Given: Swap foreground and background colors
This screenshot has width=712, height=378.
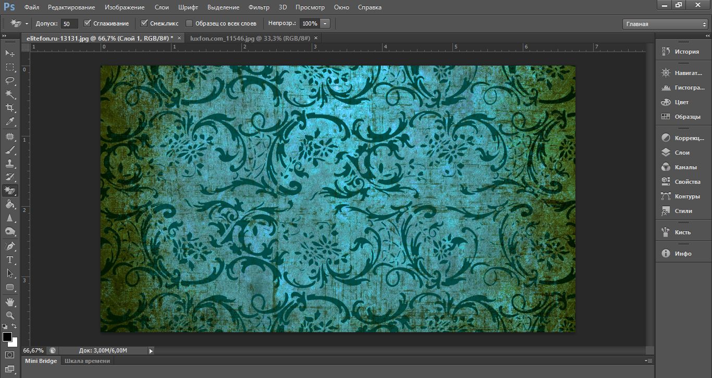Looking at the screenshot, I should click(x=15, y=326).
